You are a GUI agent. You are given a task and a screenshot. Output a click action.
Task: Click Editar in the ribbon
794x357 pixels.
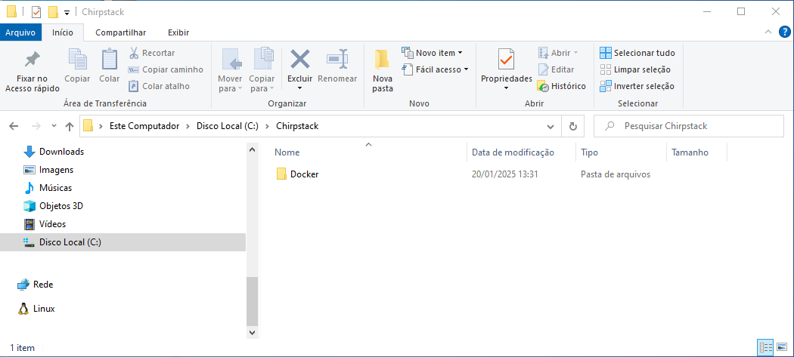click(x=556, y=69)
